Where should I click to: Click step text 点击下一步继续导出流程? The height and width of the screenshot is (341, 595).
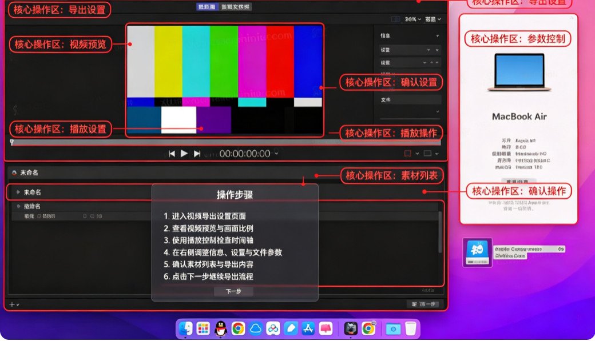click(x=212, y=276)
